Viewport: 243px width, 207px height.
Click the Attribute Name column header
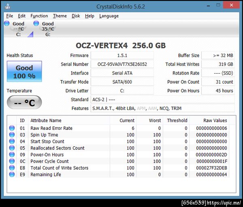click(69, 120)
